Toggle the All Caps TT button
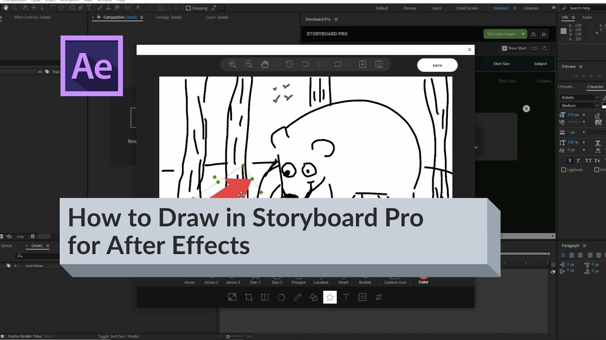This screenshot has height=340, width=606. [x=588, y=161]
